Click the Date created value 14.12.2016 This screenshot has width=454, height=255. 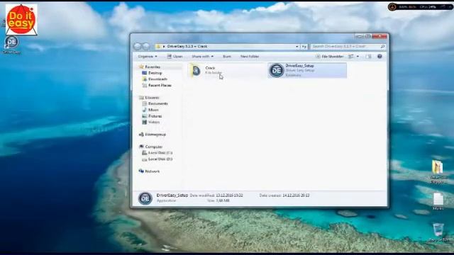tap(296, 195)
